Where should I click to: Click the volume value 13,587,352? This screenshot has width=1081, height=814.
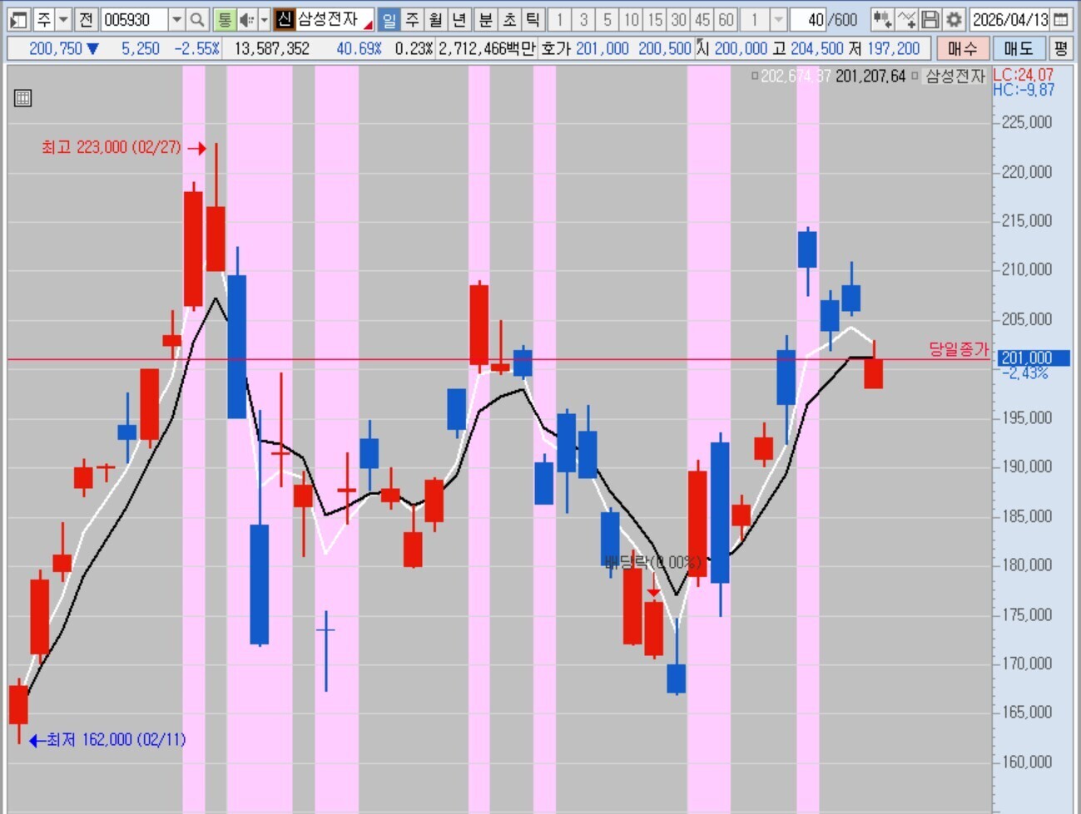(x=271, y=49)
